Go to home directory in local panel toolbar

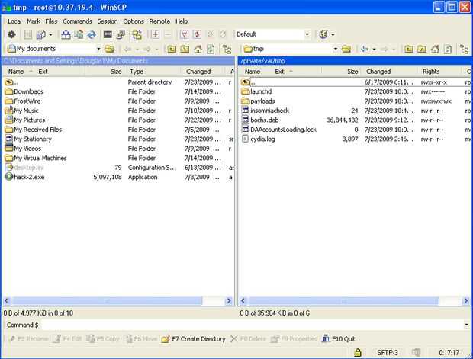[x=198, y=49]
